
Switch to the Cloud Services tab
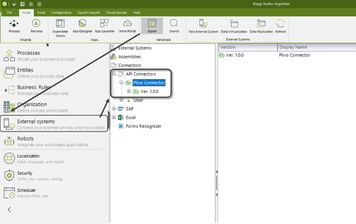click(x=116, y=13)
